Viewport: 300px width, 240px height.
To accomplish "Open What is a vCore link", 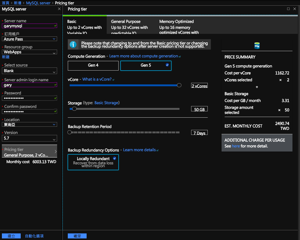I will pyautogui.click(x=97, y=79).
